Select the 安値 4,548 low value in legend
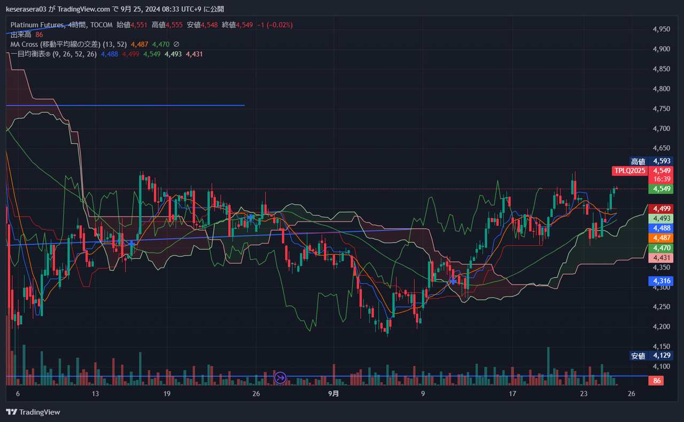Viewport: 684px width, 422px height. [x=203, y=25]
